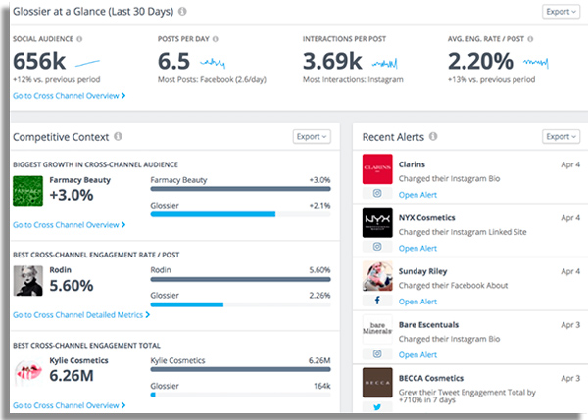Viewport: 588px width, 420px height.
Task: Click 'Changed their Instagram Linked Site' text
Action: coord(463,232)
